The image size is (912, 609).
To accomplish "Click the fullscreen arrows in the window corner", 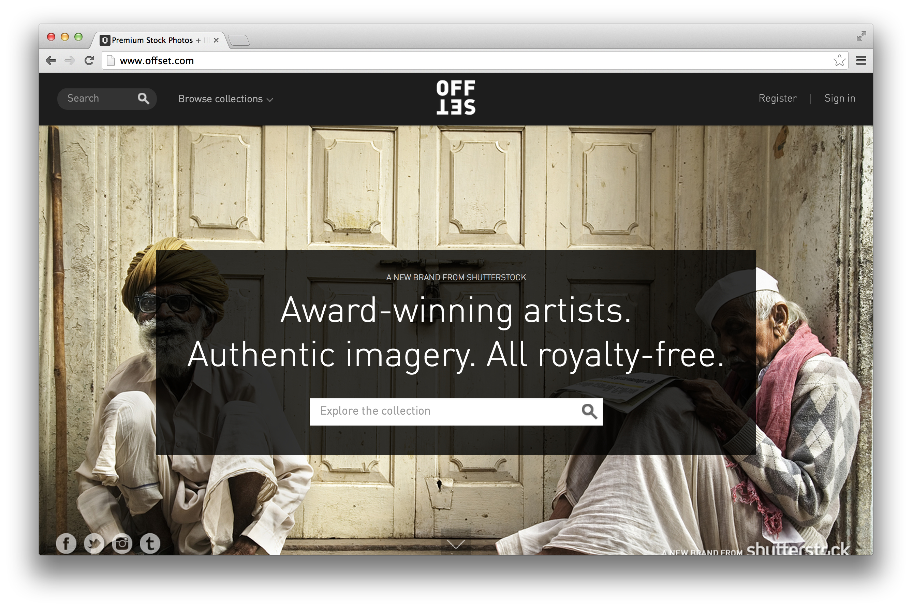I will [861, 36].
